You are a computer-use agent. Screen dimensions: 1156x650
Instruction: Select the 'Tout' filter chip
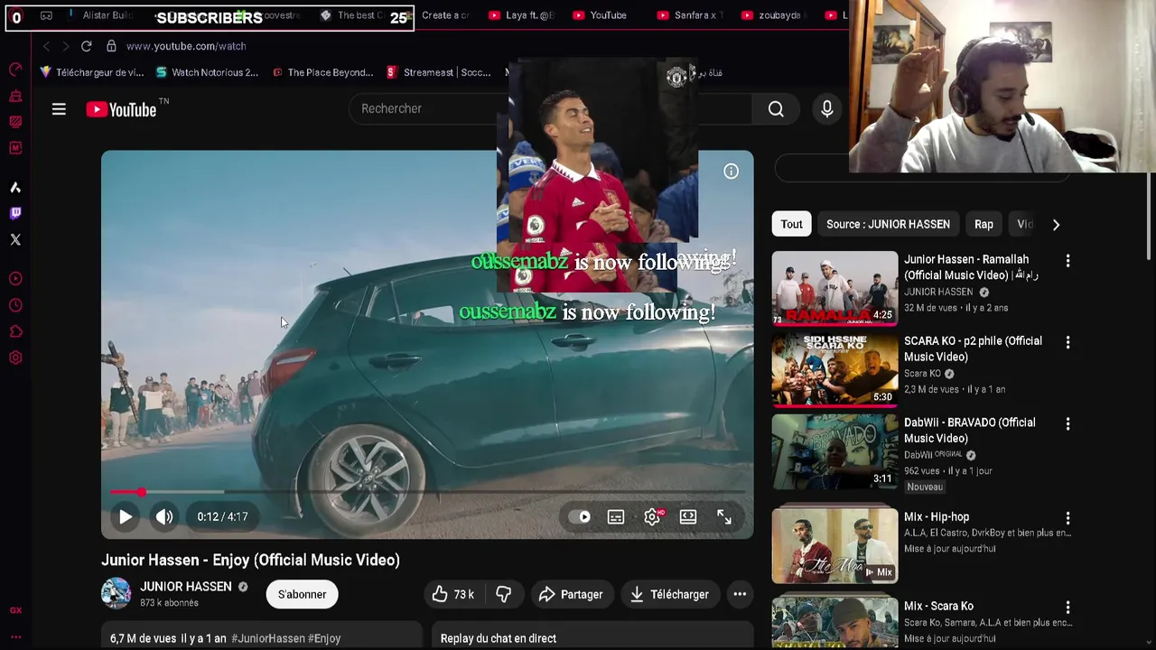(792, 224)
